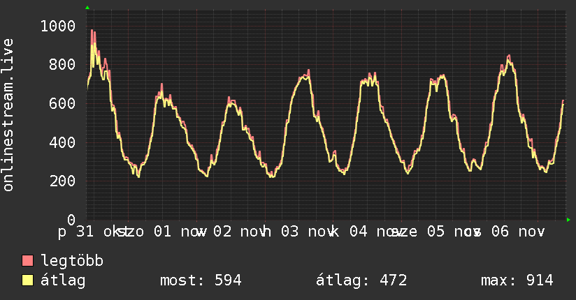This screenshot has height=300, width=576.
Task: Click the 800 y-axis label
Action: (x=62, y=65)
